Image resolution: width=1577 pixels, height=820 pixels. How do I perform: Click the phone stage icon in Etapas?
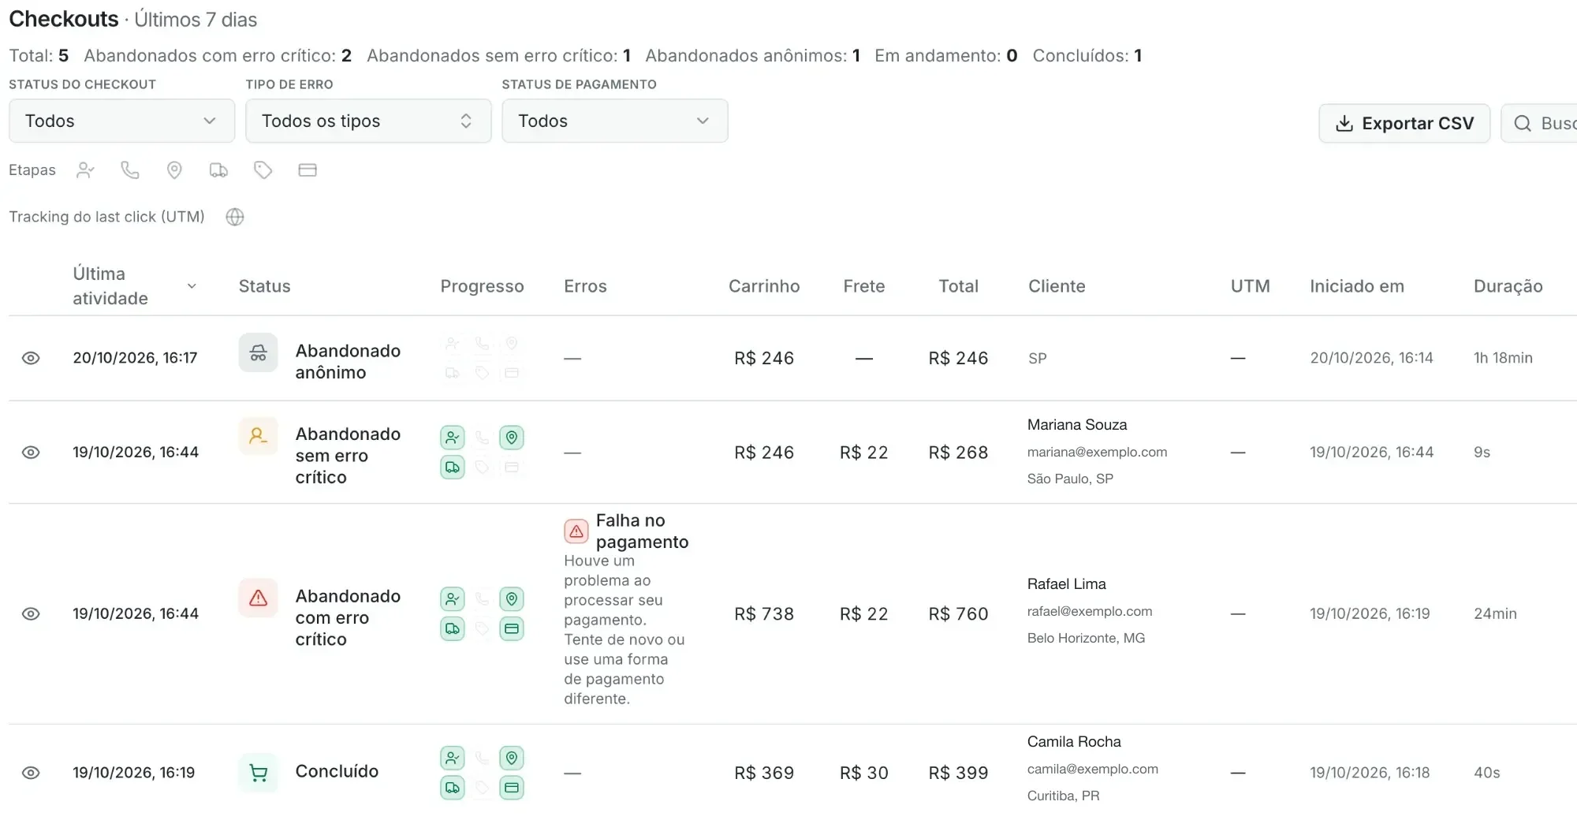130,170
